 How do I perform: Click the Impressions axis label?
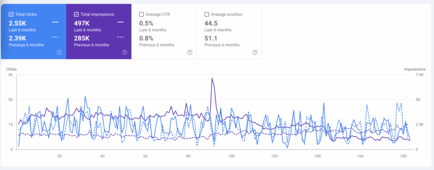click(x=415, y=69)
